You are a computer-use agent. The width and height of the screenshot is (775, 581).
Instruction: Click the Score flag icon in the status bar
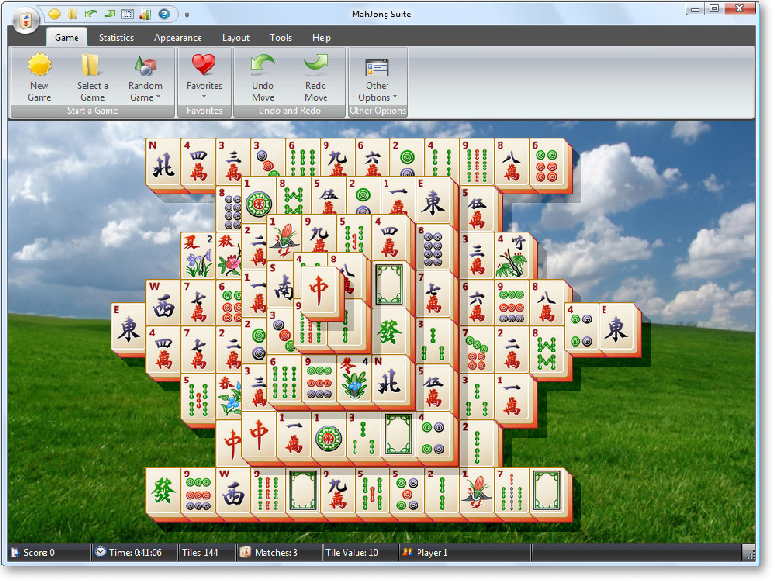[x=15, y=552]
